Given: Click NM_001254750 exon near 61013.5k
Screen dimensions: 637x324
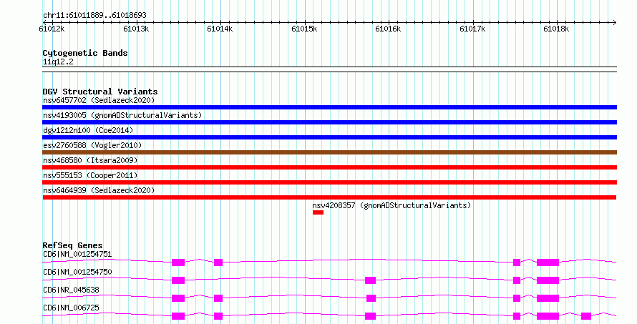Looking at the screenshot, I should (x=178, y=280).
